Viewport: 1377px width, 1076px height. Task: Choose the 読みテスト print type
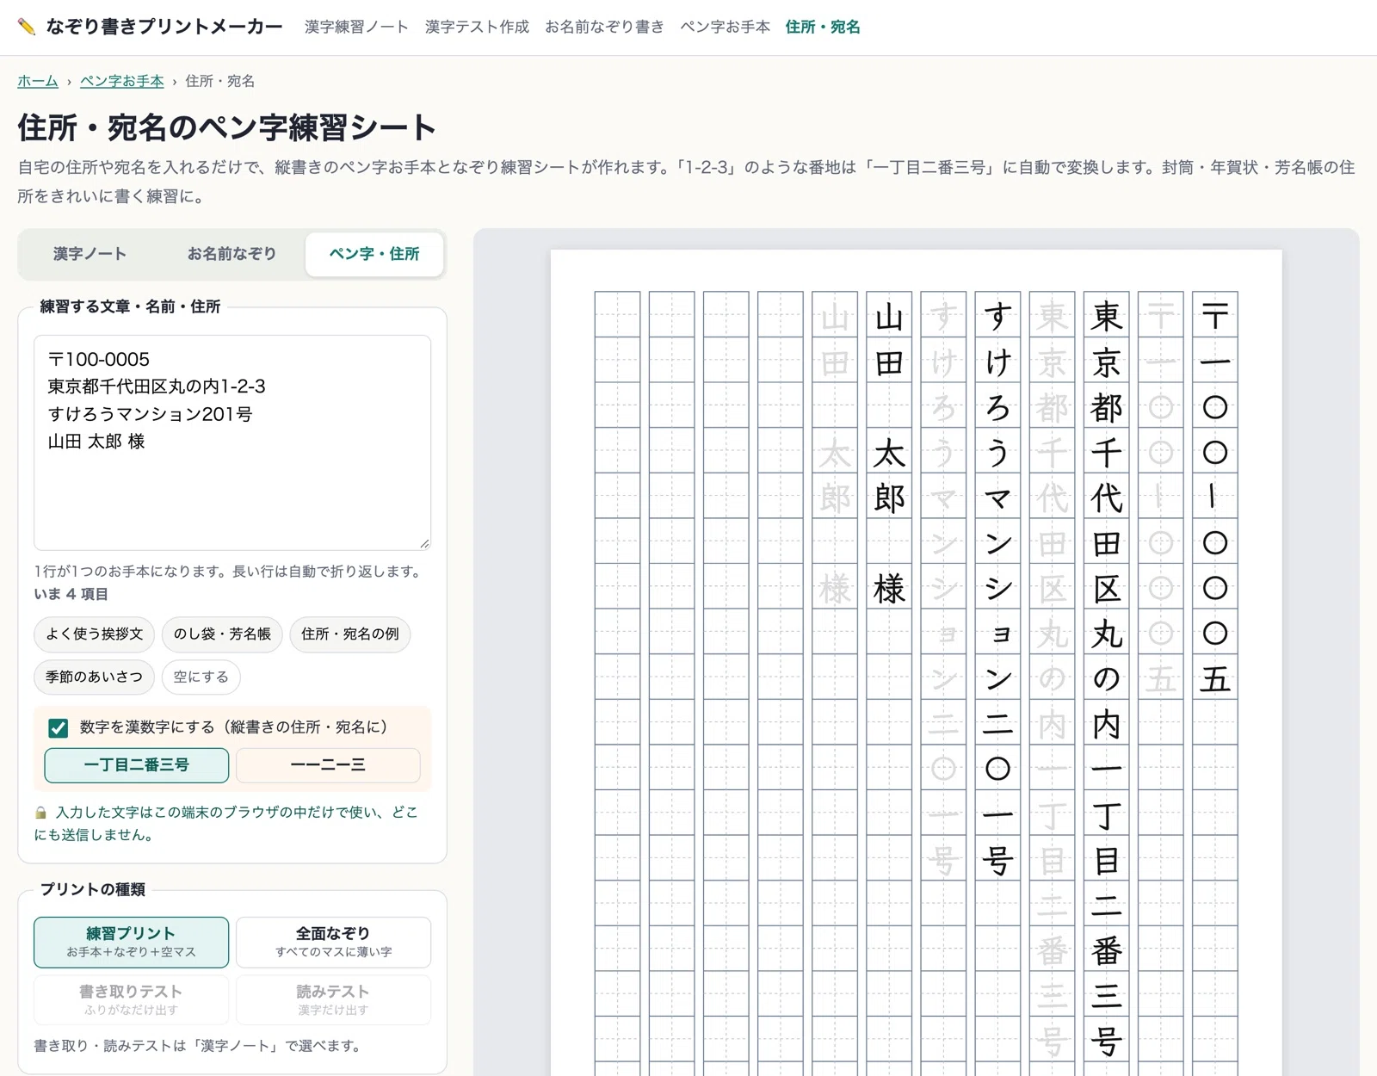[333, 999]
